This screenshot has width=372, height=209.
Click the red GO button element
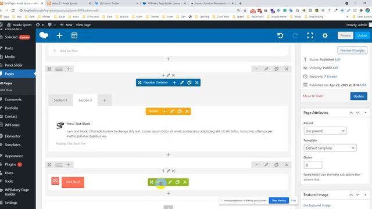[x=55, y=181]
